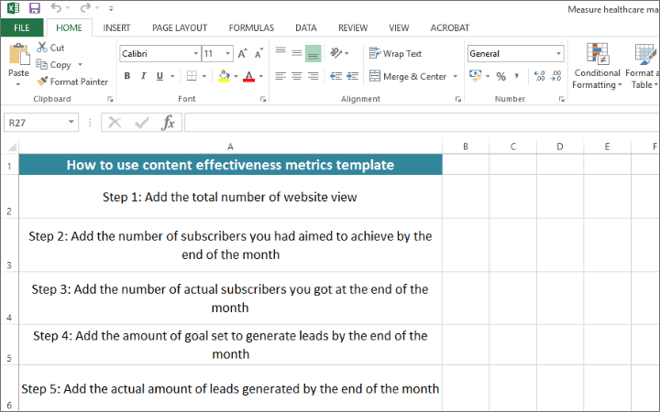660x412 pixels.
Task: Toggle Wrap Text for selected cells
Action: click(395, 54)
